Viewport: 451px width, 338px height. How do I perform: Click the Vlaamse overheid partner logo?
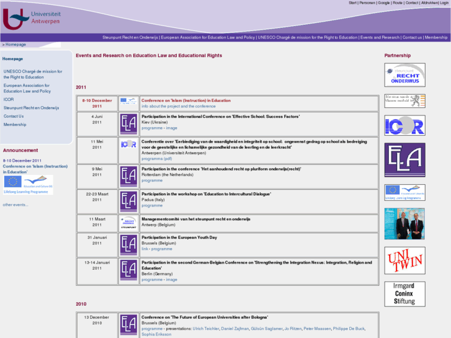point(404,101)
